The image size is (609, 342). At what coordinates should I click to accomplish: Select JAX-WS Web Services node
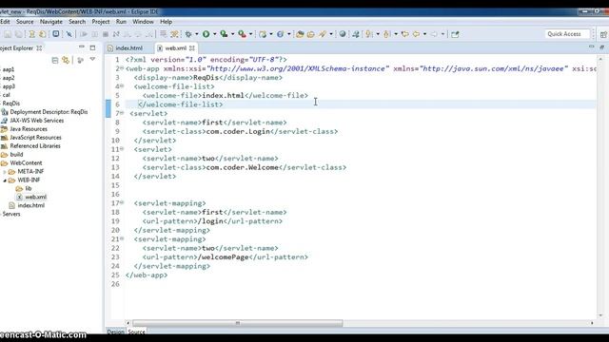pyautogui.click(x=36, y=121)
